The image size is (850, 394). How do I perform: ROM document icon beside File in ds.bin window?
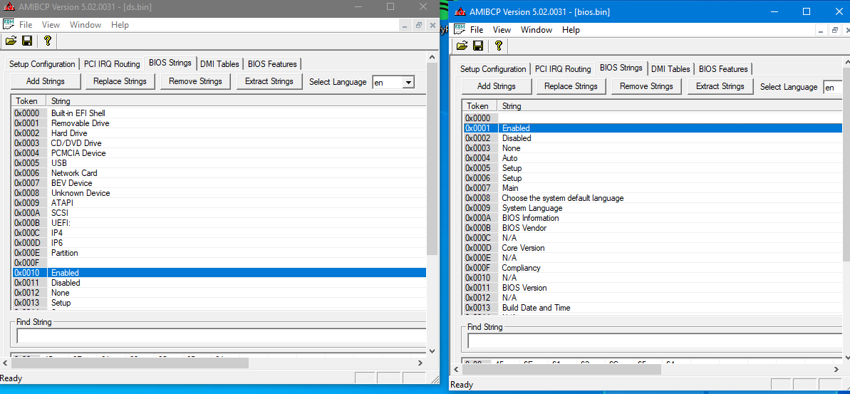pos(9,24)
